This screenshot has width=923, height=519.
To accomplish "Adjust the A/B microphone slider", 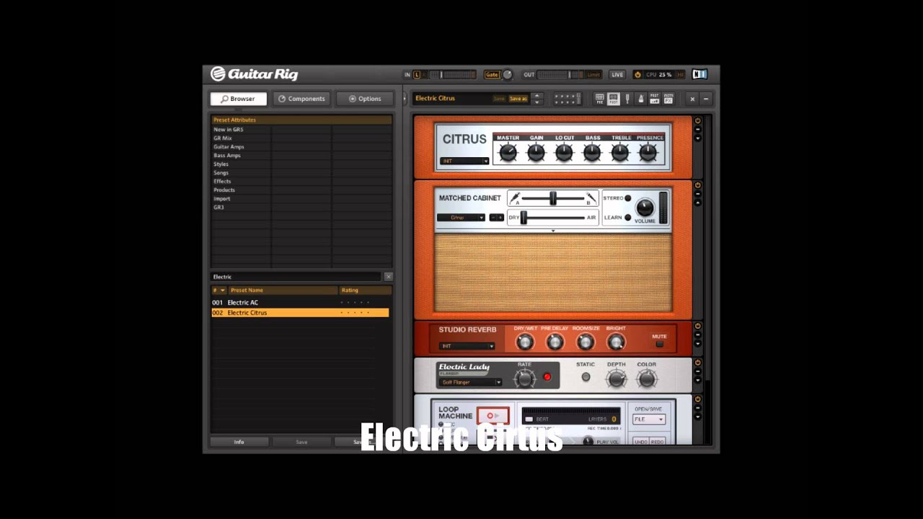I will point(553,198).
